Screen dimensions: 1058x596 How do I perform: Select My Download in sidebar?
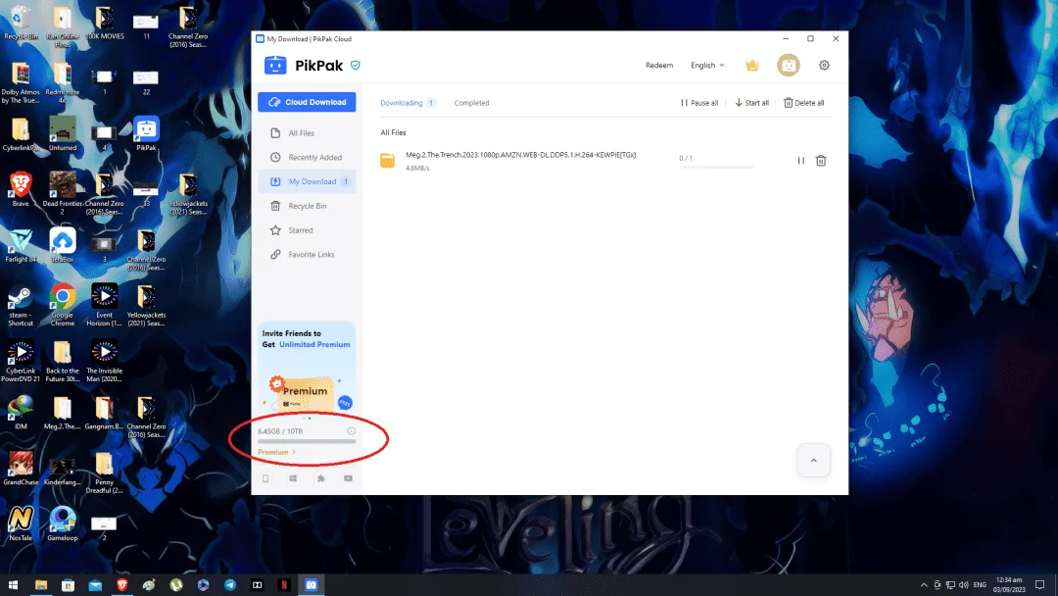[307, 181]
